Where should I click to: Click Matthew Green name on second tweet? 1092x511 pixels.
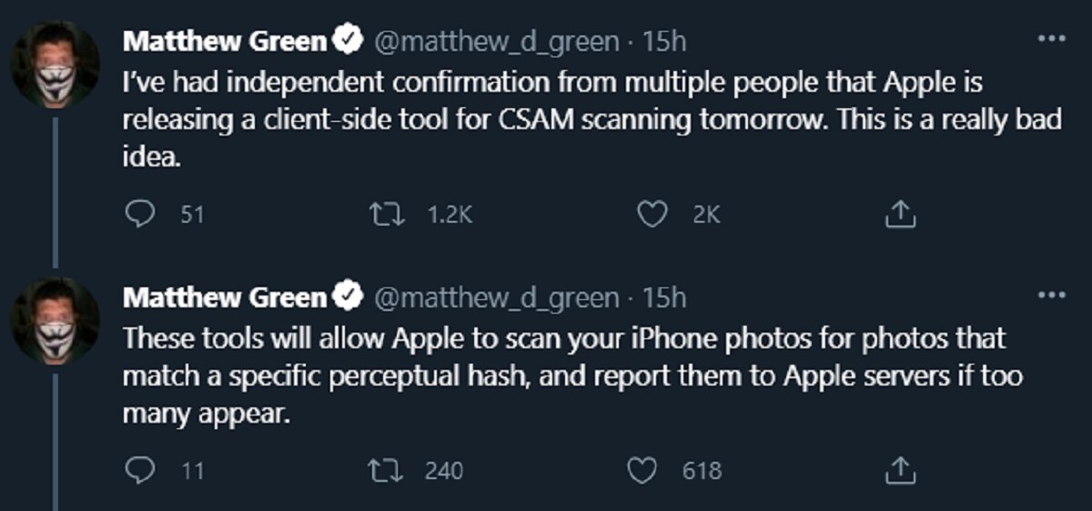(x=225, y=297)
